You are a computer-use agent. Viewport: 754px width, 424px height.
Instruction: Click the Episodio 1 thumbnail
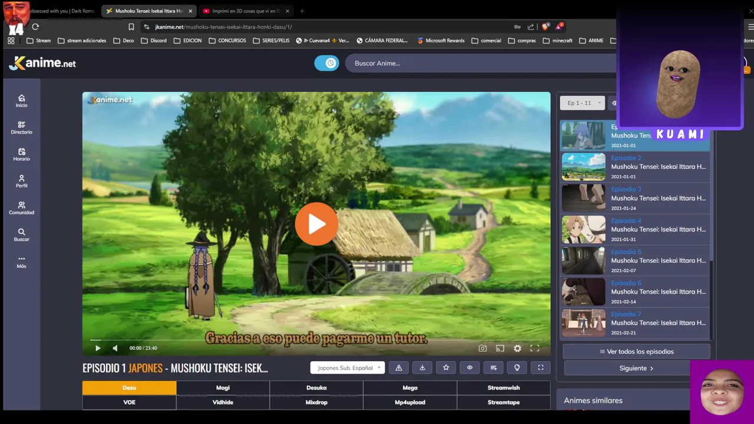pos(583,135)
